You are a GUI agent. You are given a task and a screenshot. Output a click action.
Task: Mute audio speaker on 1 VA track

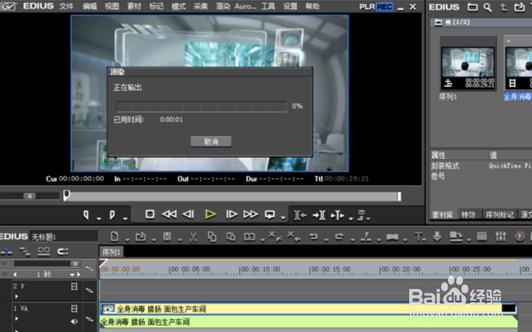74,322
